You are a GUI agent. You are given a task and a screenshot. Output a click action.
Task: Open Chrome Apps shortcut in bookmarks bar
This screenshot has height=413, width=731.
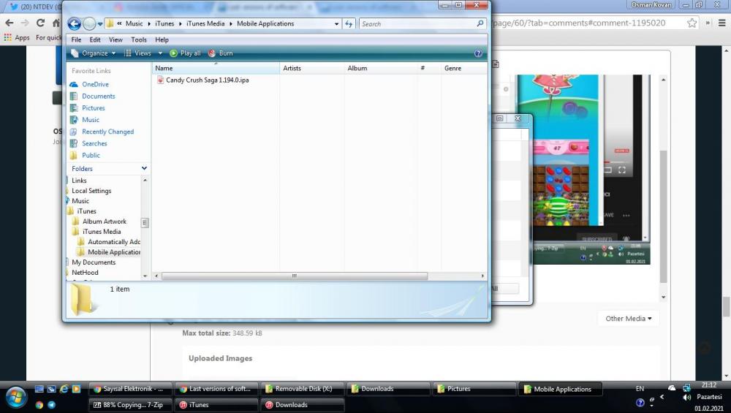click(x=17, y=38)
